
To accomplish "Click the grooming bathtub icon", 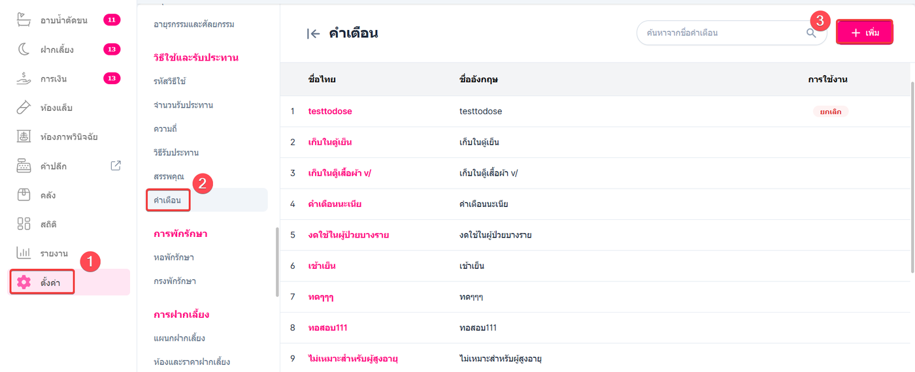I will 24,20.
